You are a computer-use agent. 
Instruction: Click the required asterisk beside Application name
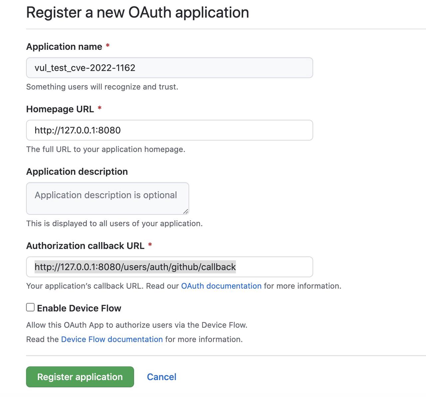(107, 47)
